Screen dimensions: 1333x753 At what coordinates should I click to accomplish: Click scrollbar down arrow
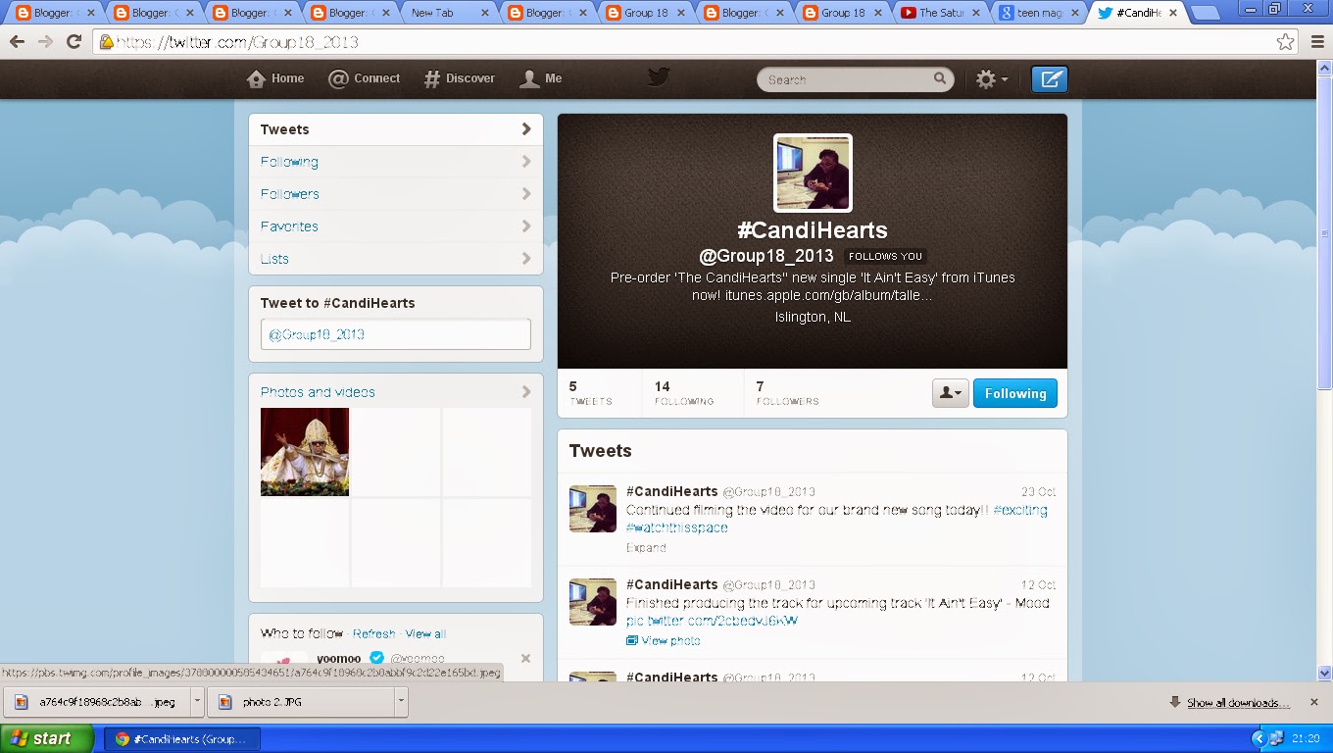(1325, 674)
